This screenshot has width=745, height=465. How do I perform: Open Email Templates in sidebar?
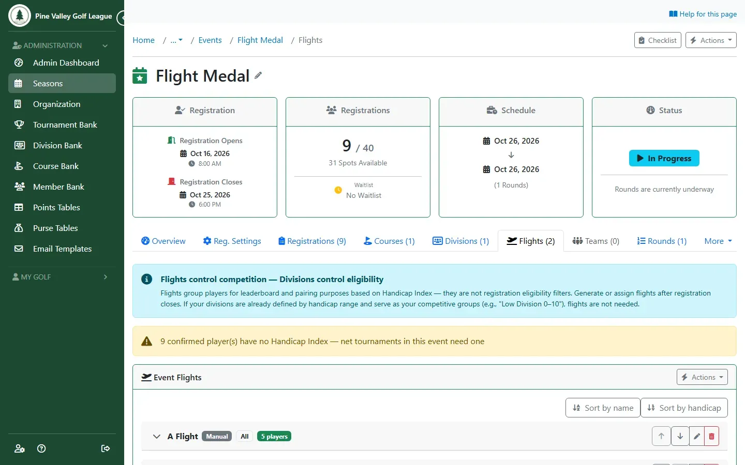[x=62, y=249]
